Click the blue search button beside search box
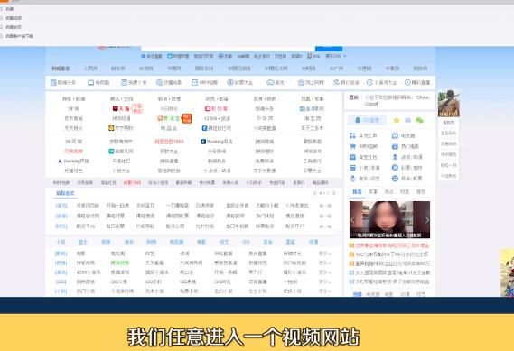The image size is (514, 351). coord(329,49)
